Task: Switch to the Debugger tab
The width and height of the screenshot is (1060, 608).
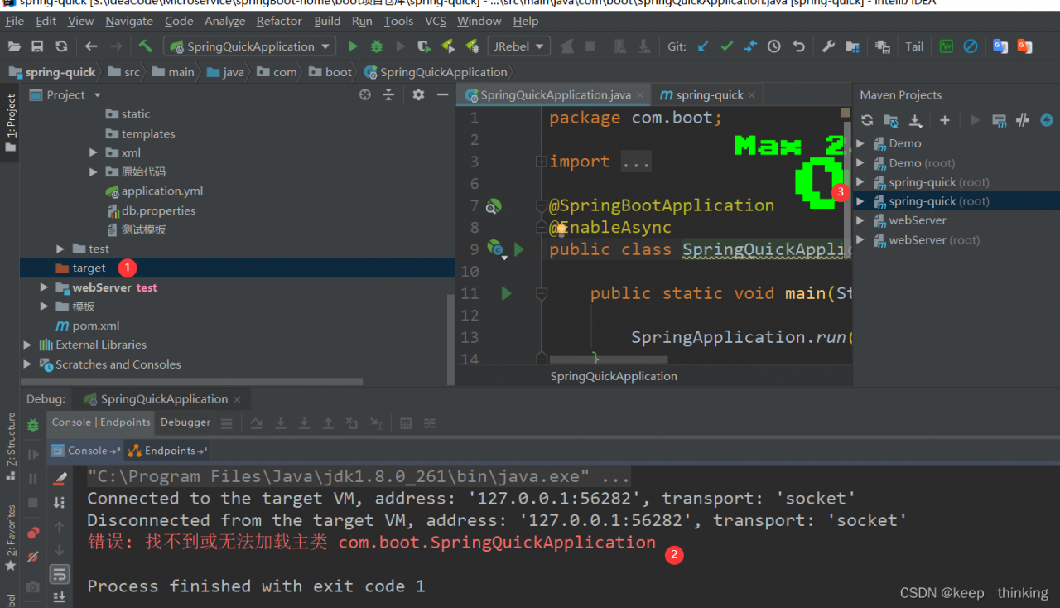Action: (x=185, y=422)
